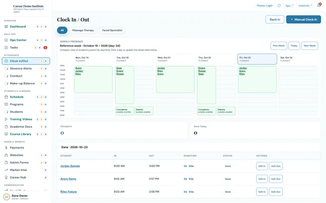Click Edit Out for Avery Demo

coord(276,179)
